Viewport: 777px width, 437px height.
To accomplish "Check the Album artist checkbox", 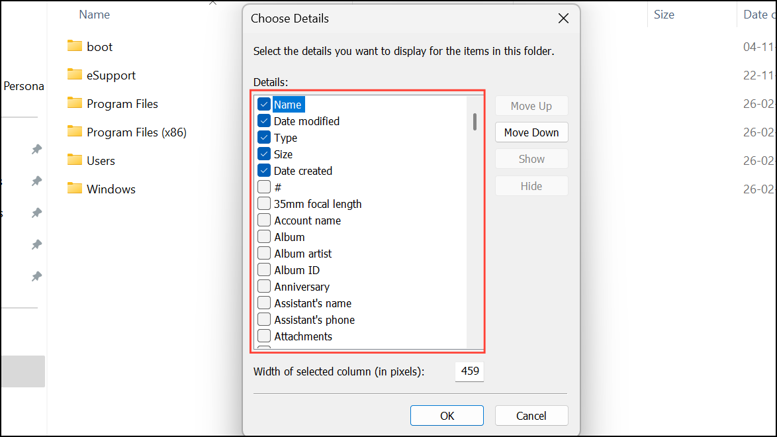I will 264,253.
